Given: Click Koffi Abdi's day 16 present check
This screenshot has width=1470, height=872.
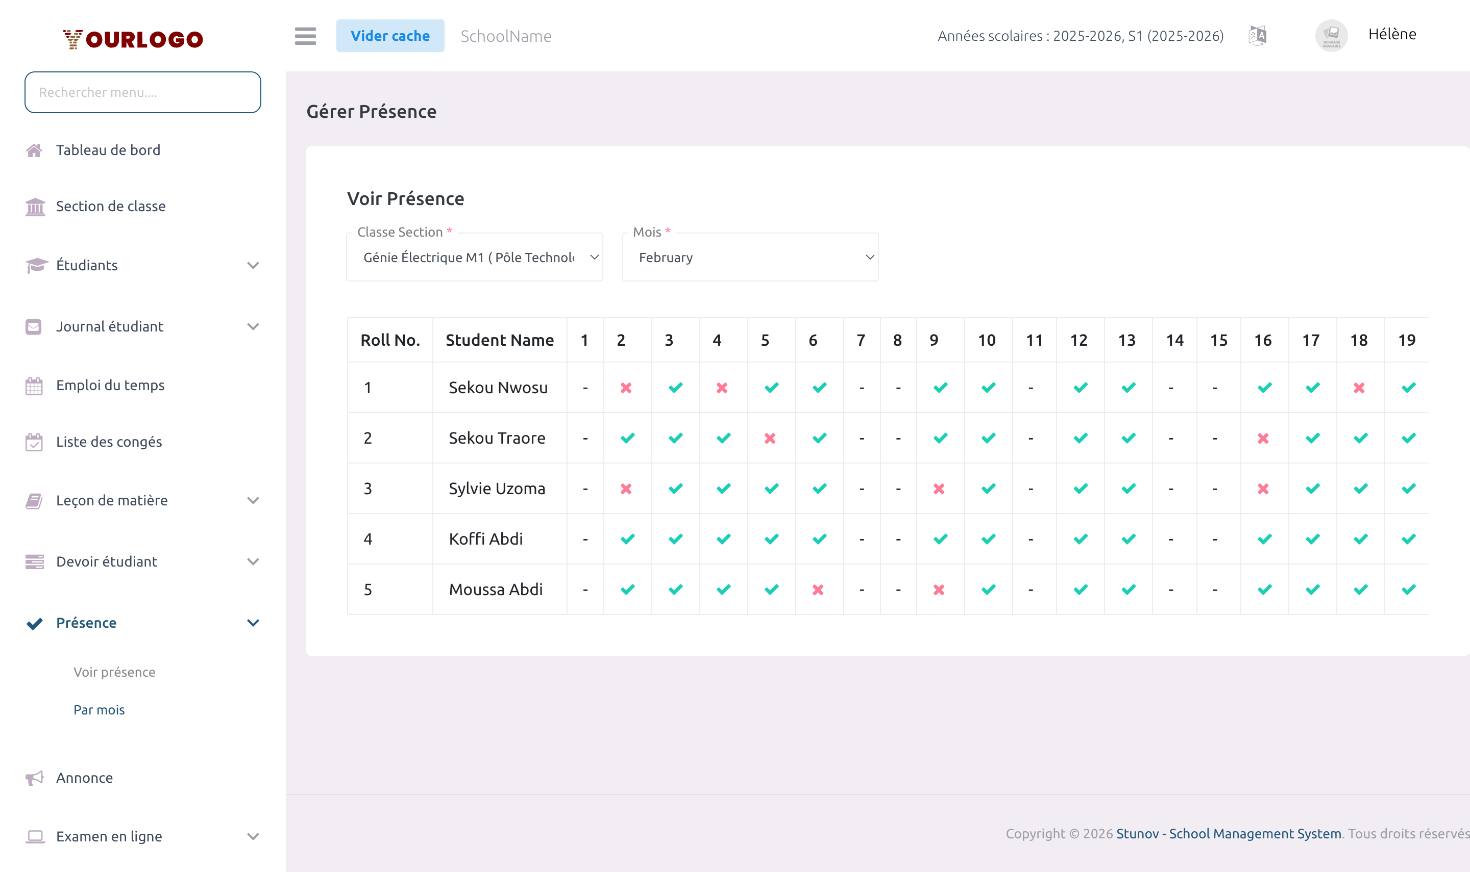Looking at the screenshot, I should pos(1264,539).
